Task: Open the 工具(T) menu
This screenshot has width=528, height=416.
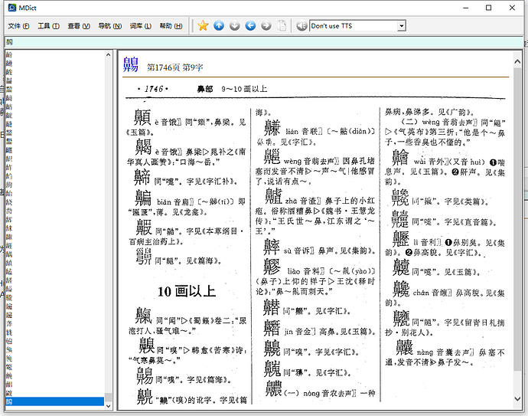Action: (x=48, y=26)
